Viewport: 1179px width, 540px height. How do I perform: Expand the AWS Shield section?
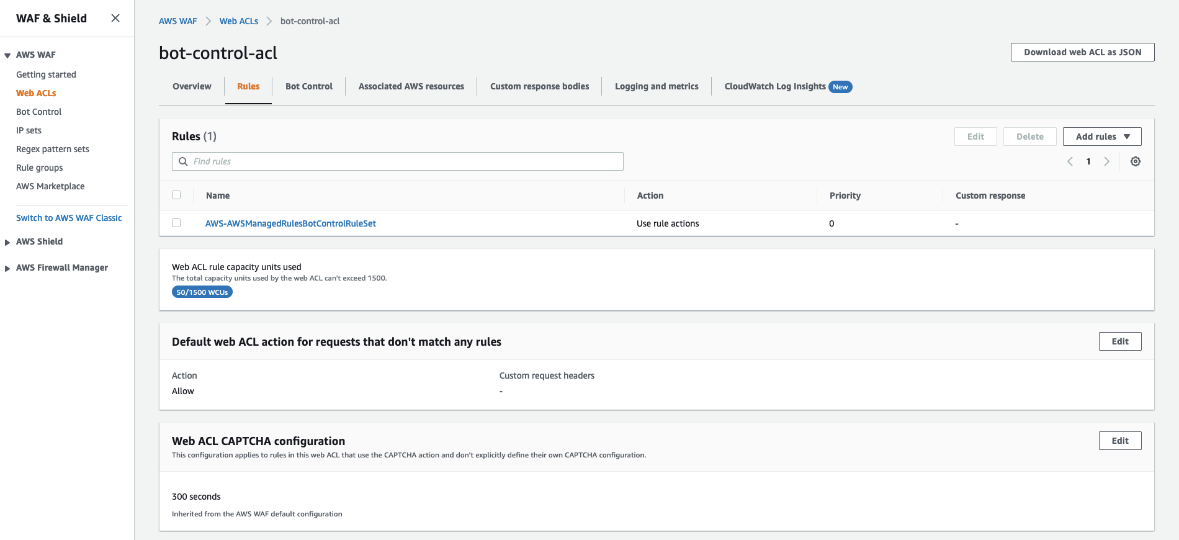pos(7,242)
